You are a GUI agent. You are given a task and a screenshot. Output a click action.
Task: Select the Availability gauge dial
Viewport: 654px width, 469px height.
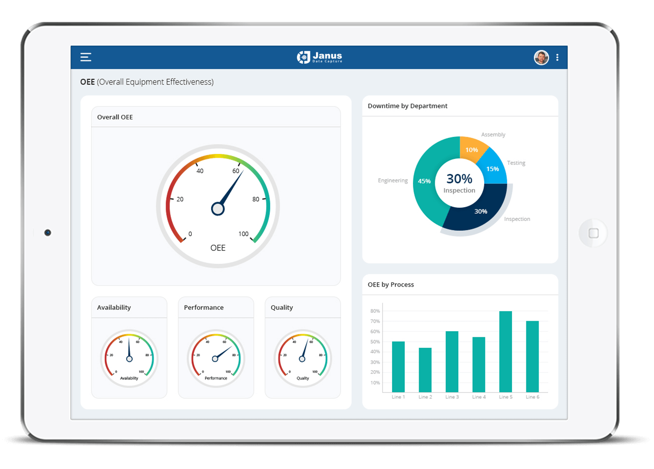click(x=129, y=358)
